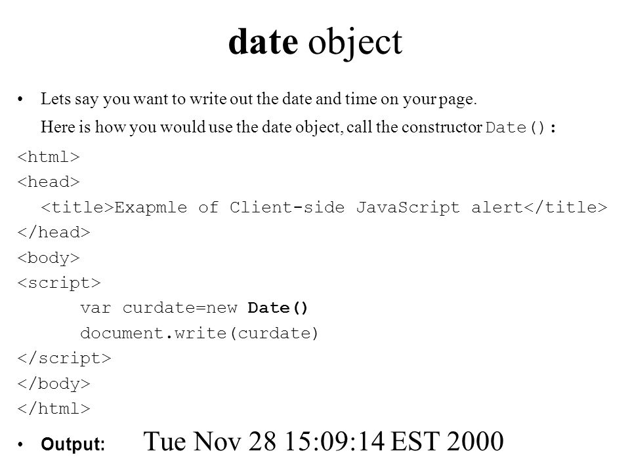Click the document.write(curdate) line
Viewport: 630px width, 472px height.
tap(199, 333)
